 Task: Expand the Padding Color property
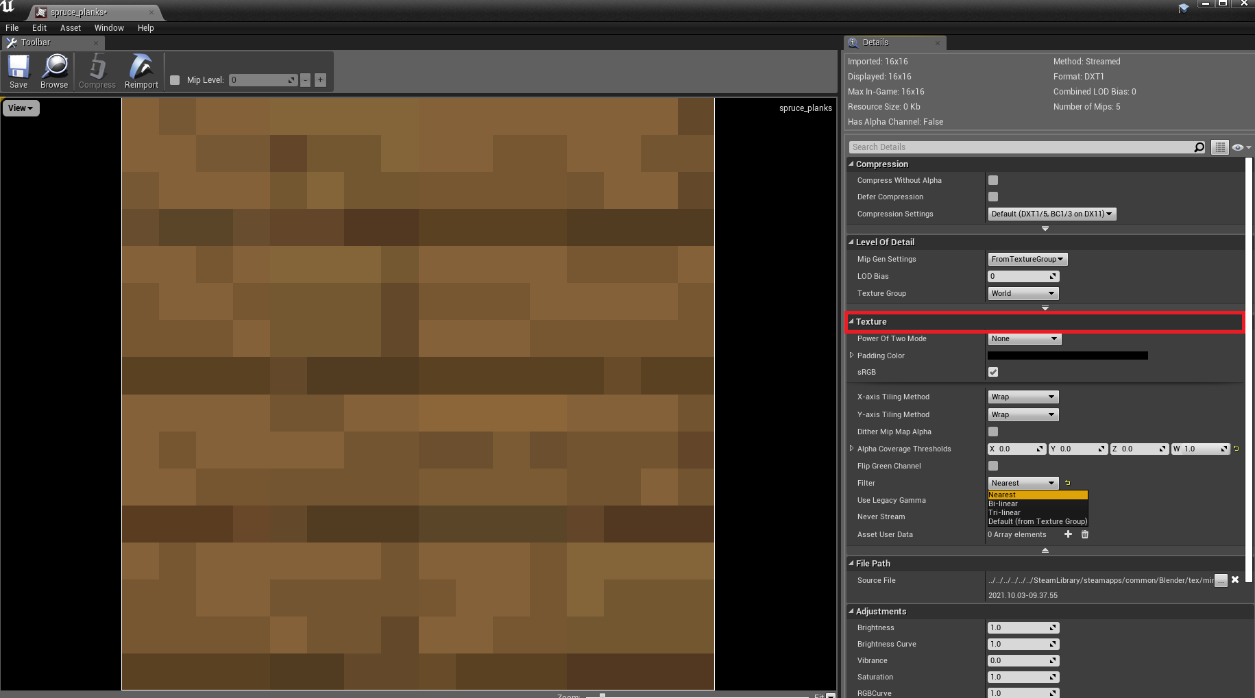(852, 356)
